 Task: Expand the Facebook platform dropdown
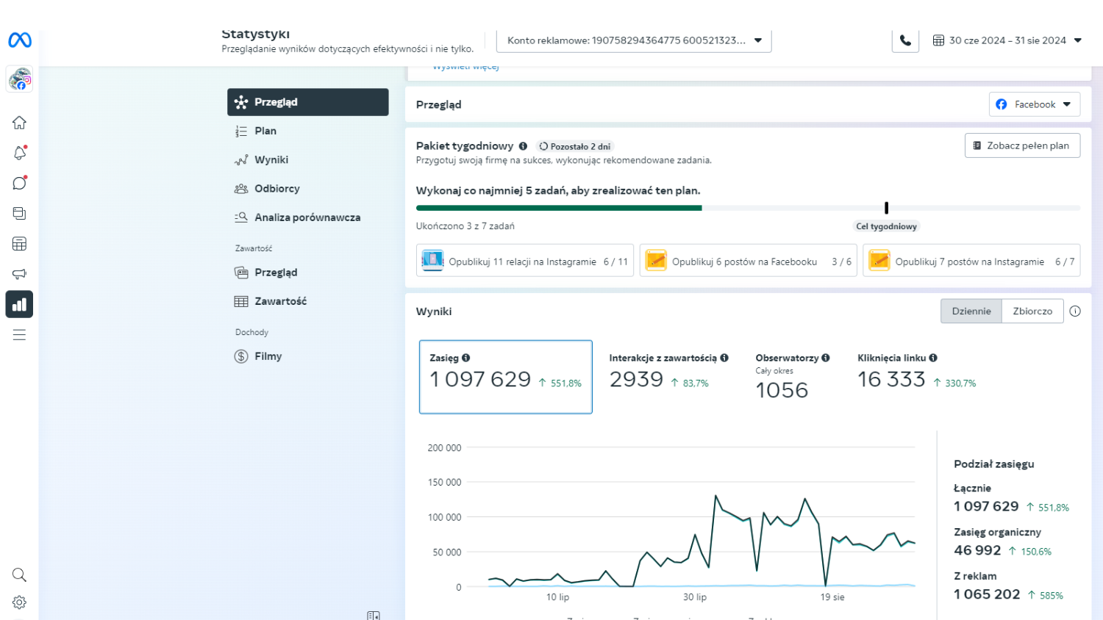click(x=1034, y=104)
